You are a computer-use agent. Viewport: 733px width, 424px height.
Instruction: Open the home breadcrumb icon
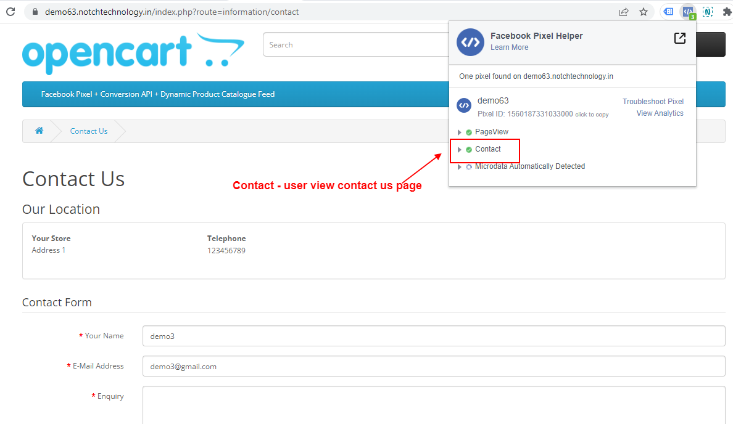[39, 131]
